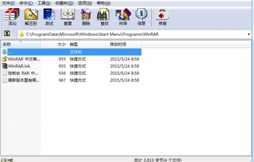
Task: Launch the Wizard (向导) icon
Action: coord(123,17)
